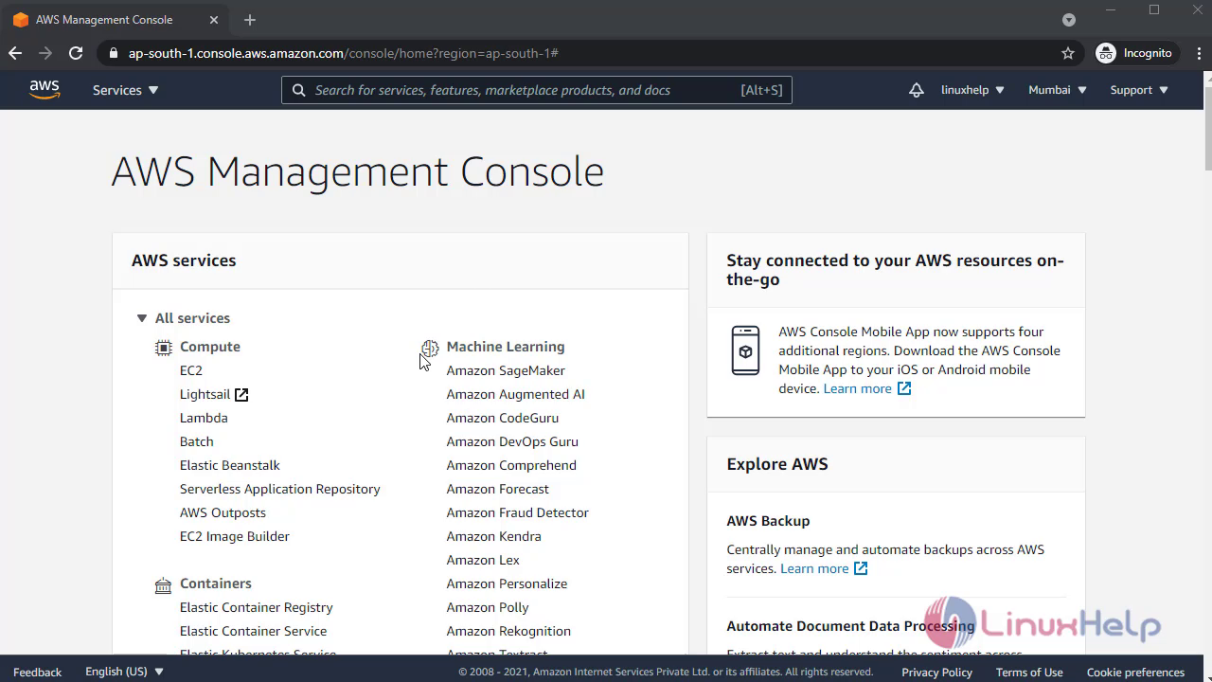Open Amazon Augmented AI

(516, 394)
